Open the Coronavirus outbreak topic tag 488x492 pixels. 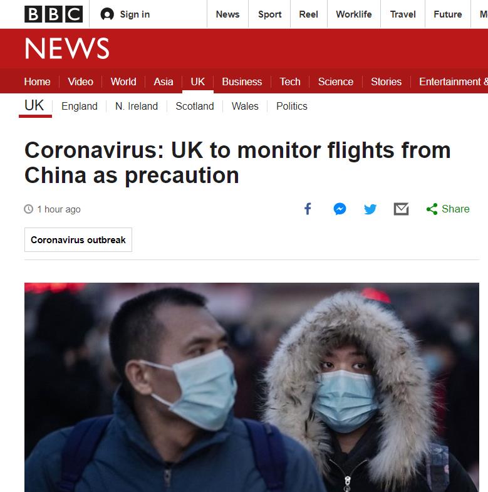78,239
